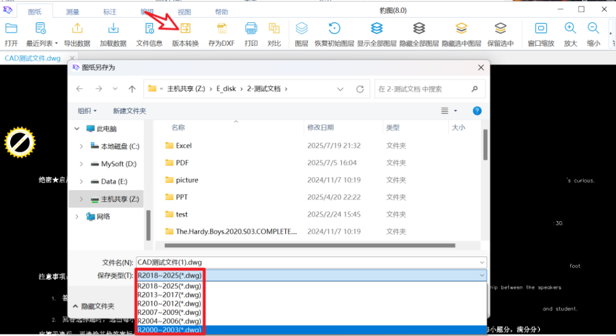
Task: Click the 导出数据 export data icon
Action: 77,28
